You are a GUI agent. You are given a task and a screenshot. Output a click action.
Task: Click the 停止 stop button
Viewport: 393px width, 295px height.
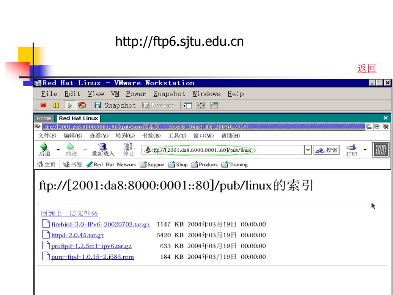[x=129, y=150]
